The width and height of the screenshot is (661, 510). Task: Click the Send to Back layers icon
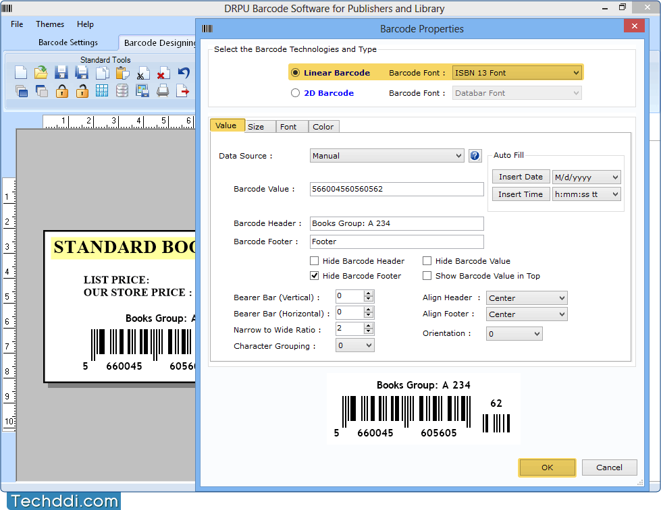click(41, 91)
